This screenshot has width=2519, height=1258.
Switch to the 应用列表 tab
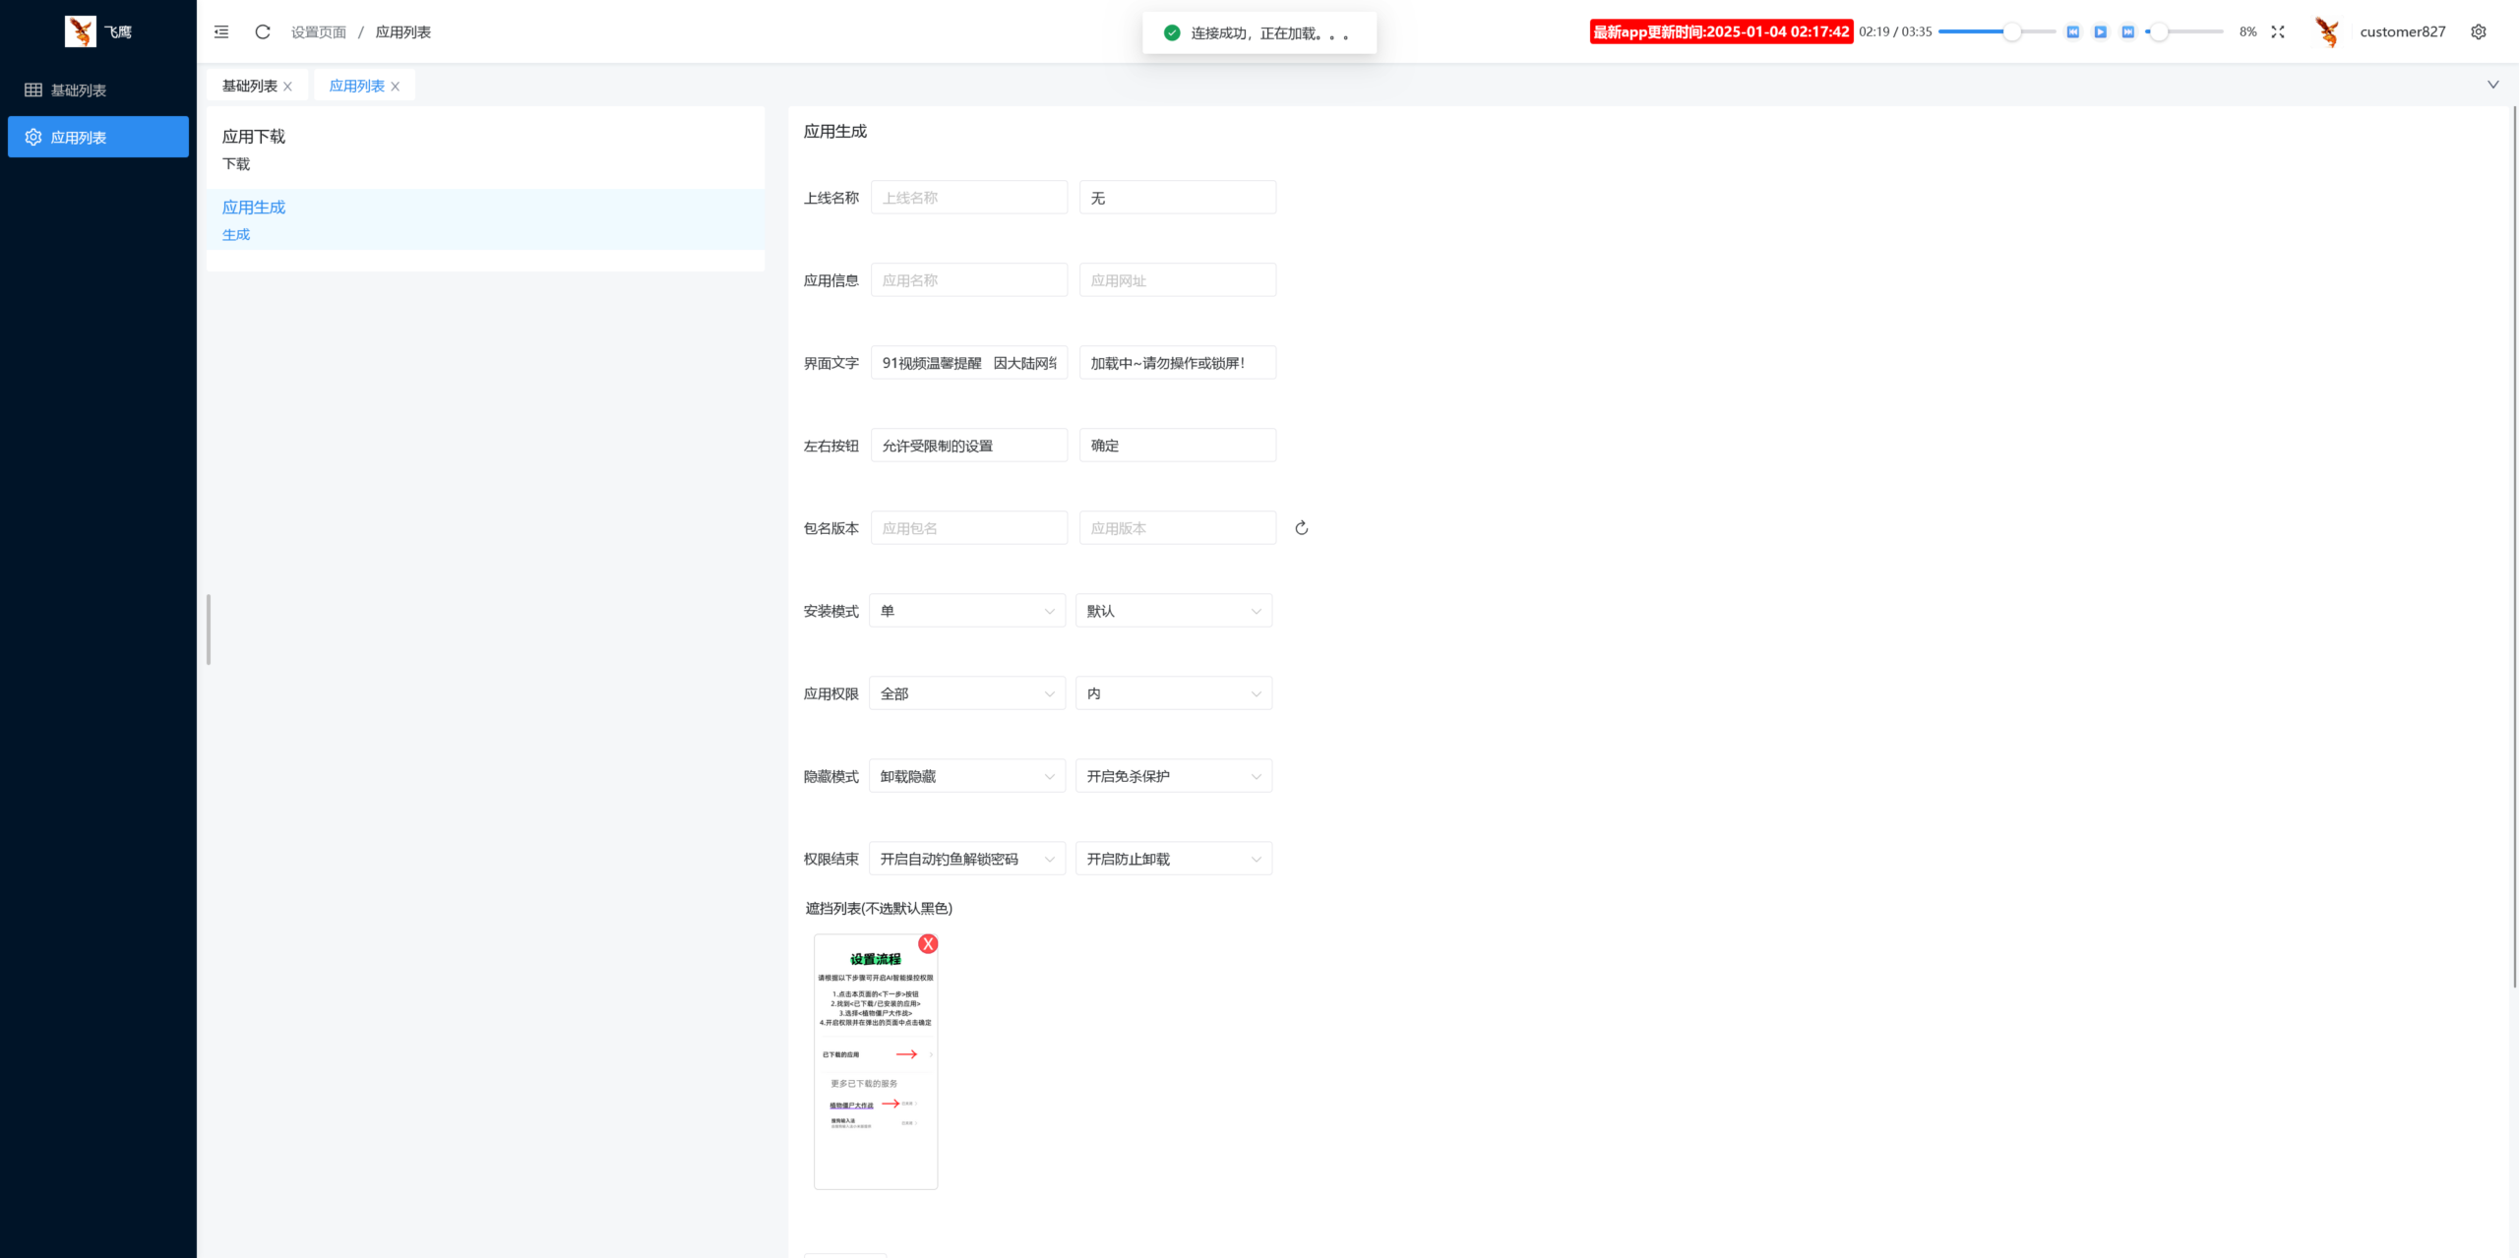(x=356, y=86)
